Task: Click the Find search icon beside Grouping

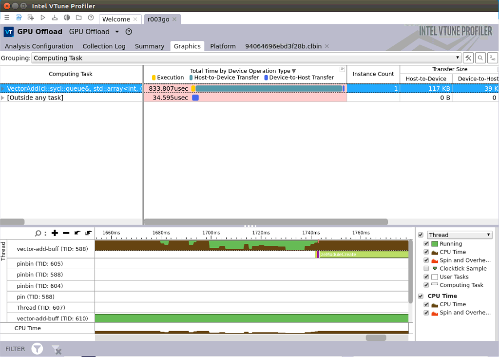Action: [480, 58]
